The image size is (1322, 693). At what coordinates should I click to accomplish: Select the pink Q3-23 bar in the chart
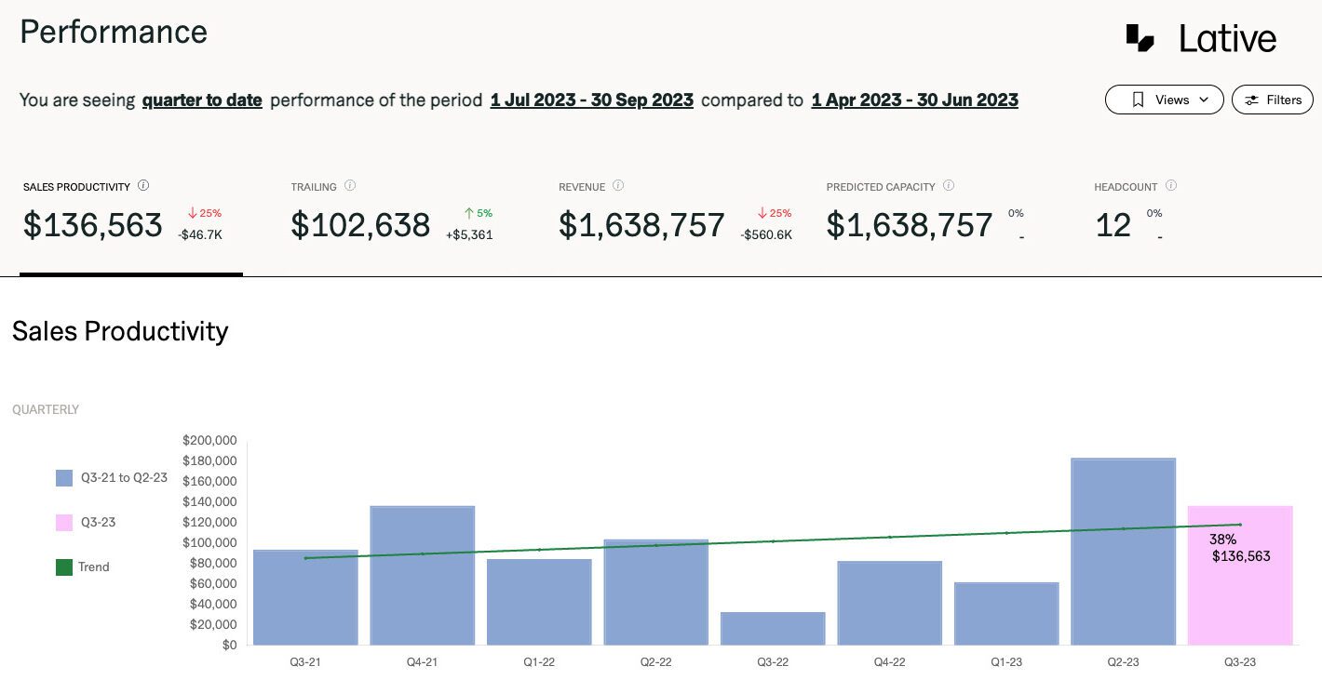coord(1238,577)
